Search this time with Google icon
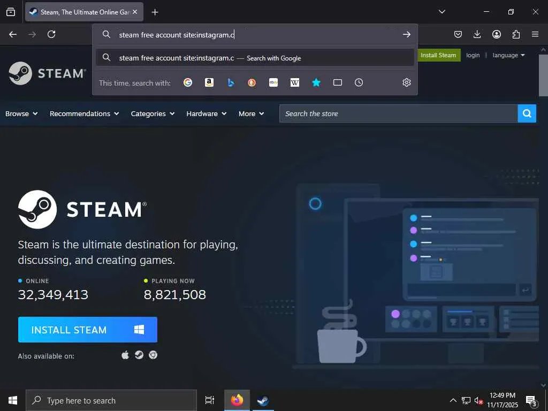Image resolution: width=548 pixels, height=411 pixels. [188, 82]
